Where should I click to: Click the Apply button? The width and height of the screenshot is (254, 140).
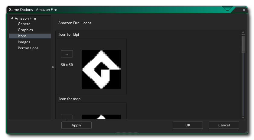pyautogui.click(x=77, y=125)
